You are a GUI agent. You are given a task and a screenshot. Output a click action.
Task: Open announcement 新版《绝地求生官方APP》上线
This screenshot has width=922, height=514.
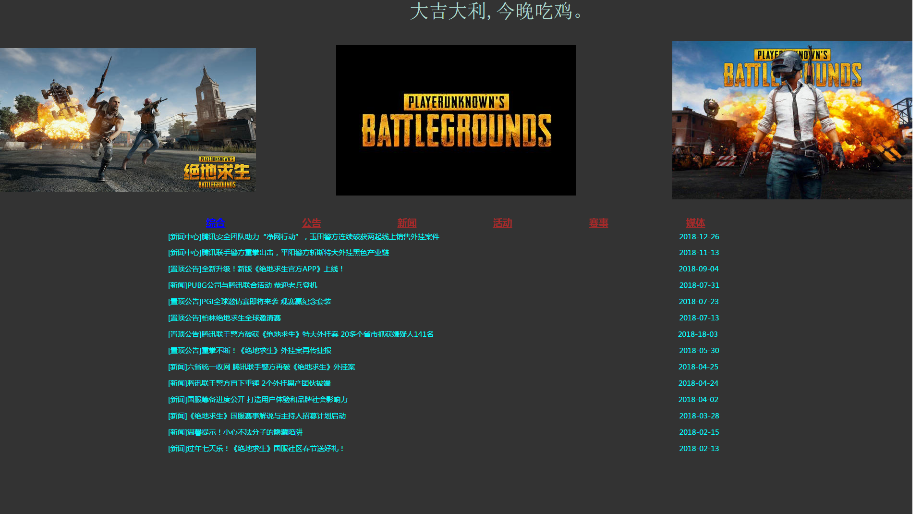(x=256, y=269)
